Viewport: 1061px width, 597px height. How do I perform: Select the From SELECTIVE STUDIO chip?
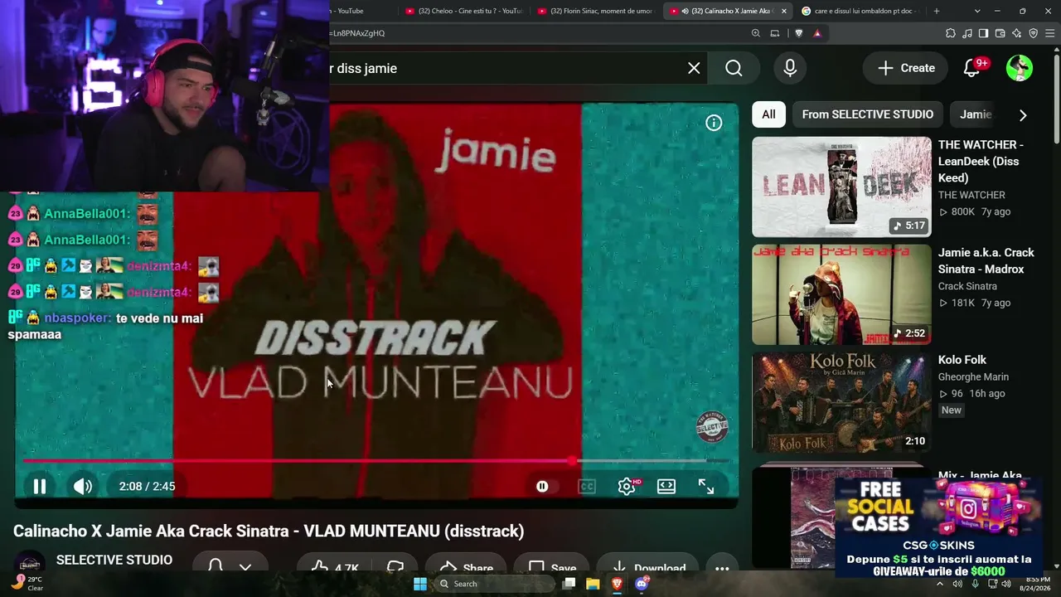(x=868, y=114)
